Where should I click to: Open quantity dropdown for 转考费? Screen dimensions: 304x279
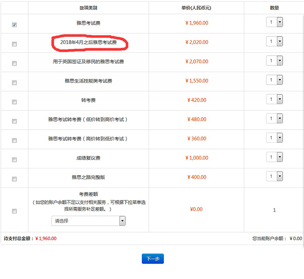point(275,99)
